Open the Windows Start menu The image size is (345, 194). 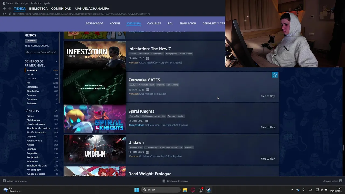click(137, 190)
